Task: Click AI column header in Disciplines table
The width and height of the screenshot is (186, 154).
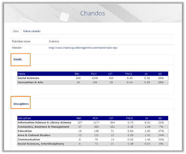Action: pyautogui.click(x=147, y=118)
